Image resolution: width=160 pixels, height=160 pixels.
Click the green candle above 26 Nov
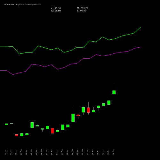pos(83,110)
